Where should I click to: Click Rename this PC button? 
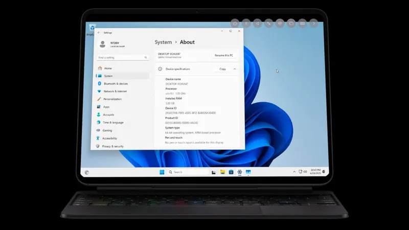pyautogui.click(x=224, y=55)
